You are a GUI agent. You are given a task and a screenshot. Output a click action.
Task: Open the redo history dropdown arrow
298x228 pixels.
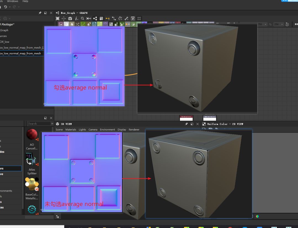click(19, 7)
